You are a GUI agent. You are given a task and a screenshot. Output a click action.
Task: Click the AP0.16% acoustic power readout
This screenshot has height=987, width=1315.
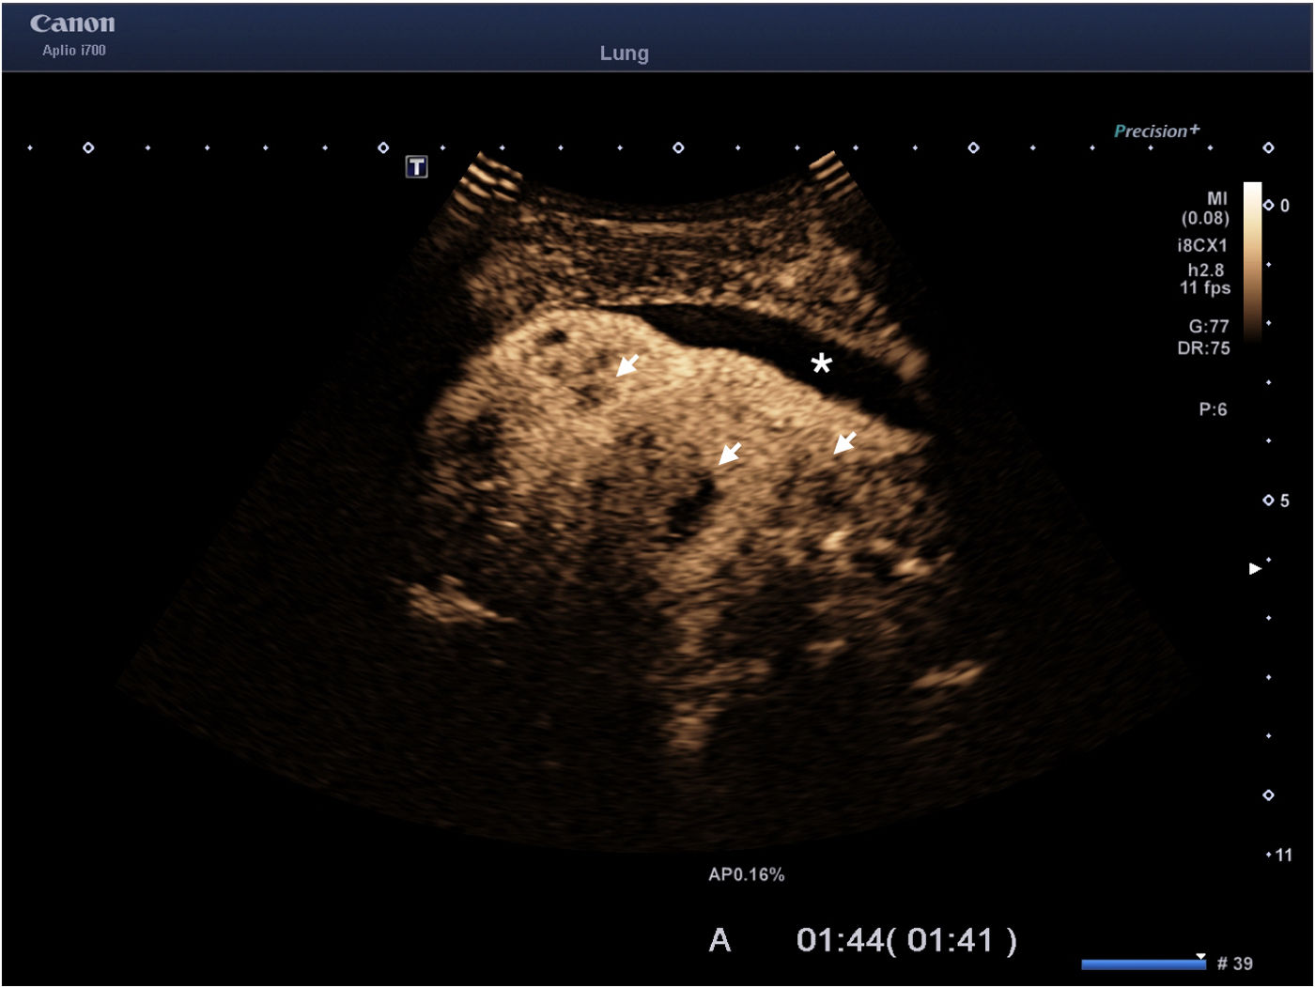tap(746, 874)
